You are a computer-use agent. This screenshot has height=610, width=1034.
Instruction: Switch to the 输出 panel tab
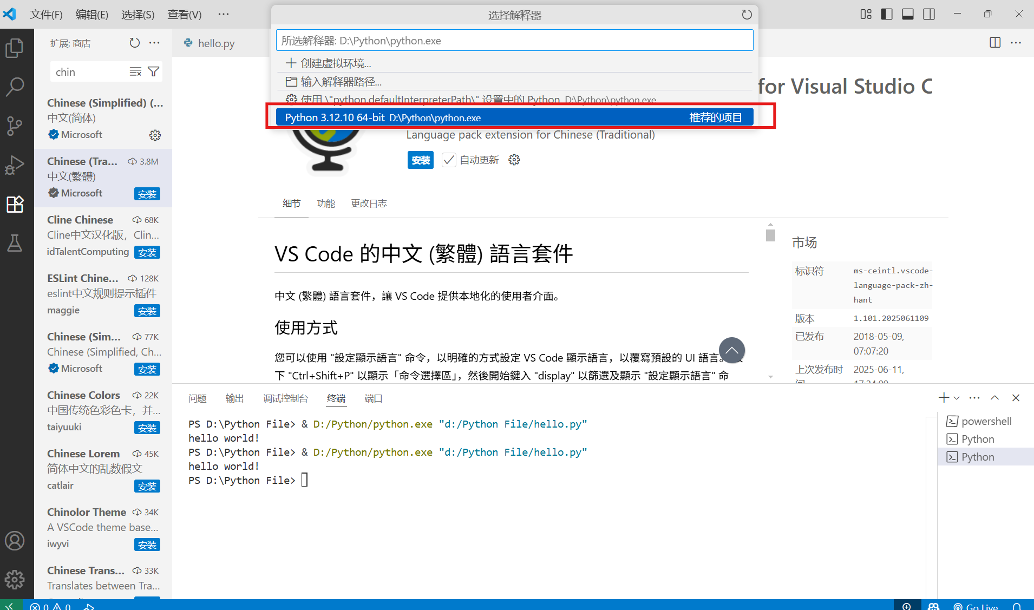pos(234,398)
